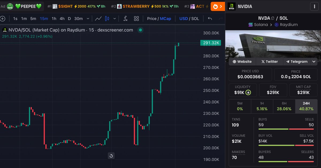Click the BUYS count 59
Image resolution: width=321 pixels, height=168 pixels.
click(x=261, y=125)
